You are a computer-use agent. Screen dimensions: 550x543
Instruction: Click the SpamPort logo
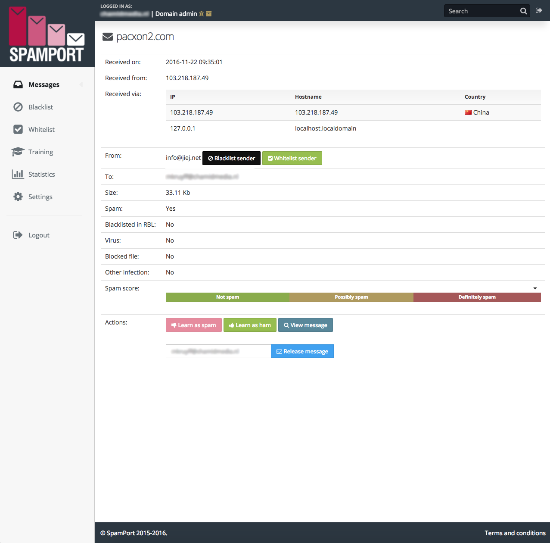click(x=47, y=34)
